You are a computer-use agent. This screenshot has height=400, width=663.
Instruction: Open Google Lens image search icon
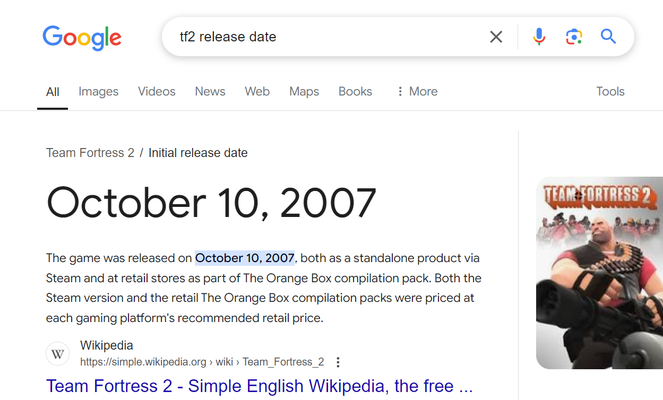click(574, 37)
